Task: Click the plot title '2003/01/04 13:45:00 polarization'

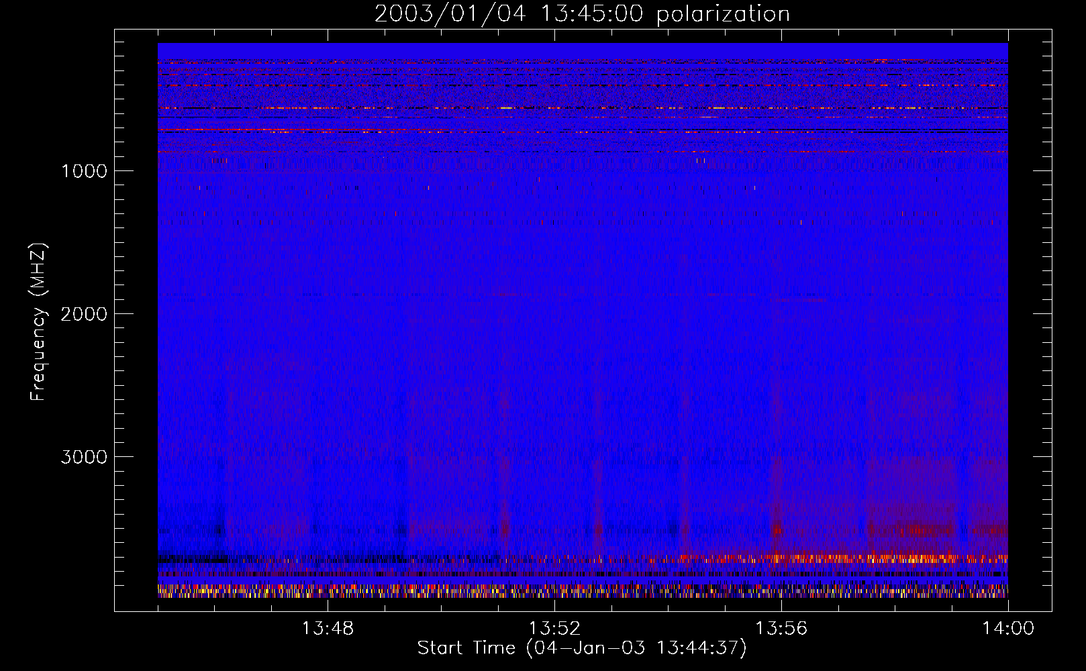Action: [582, 14]
